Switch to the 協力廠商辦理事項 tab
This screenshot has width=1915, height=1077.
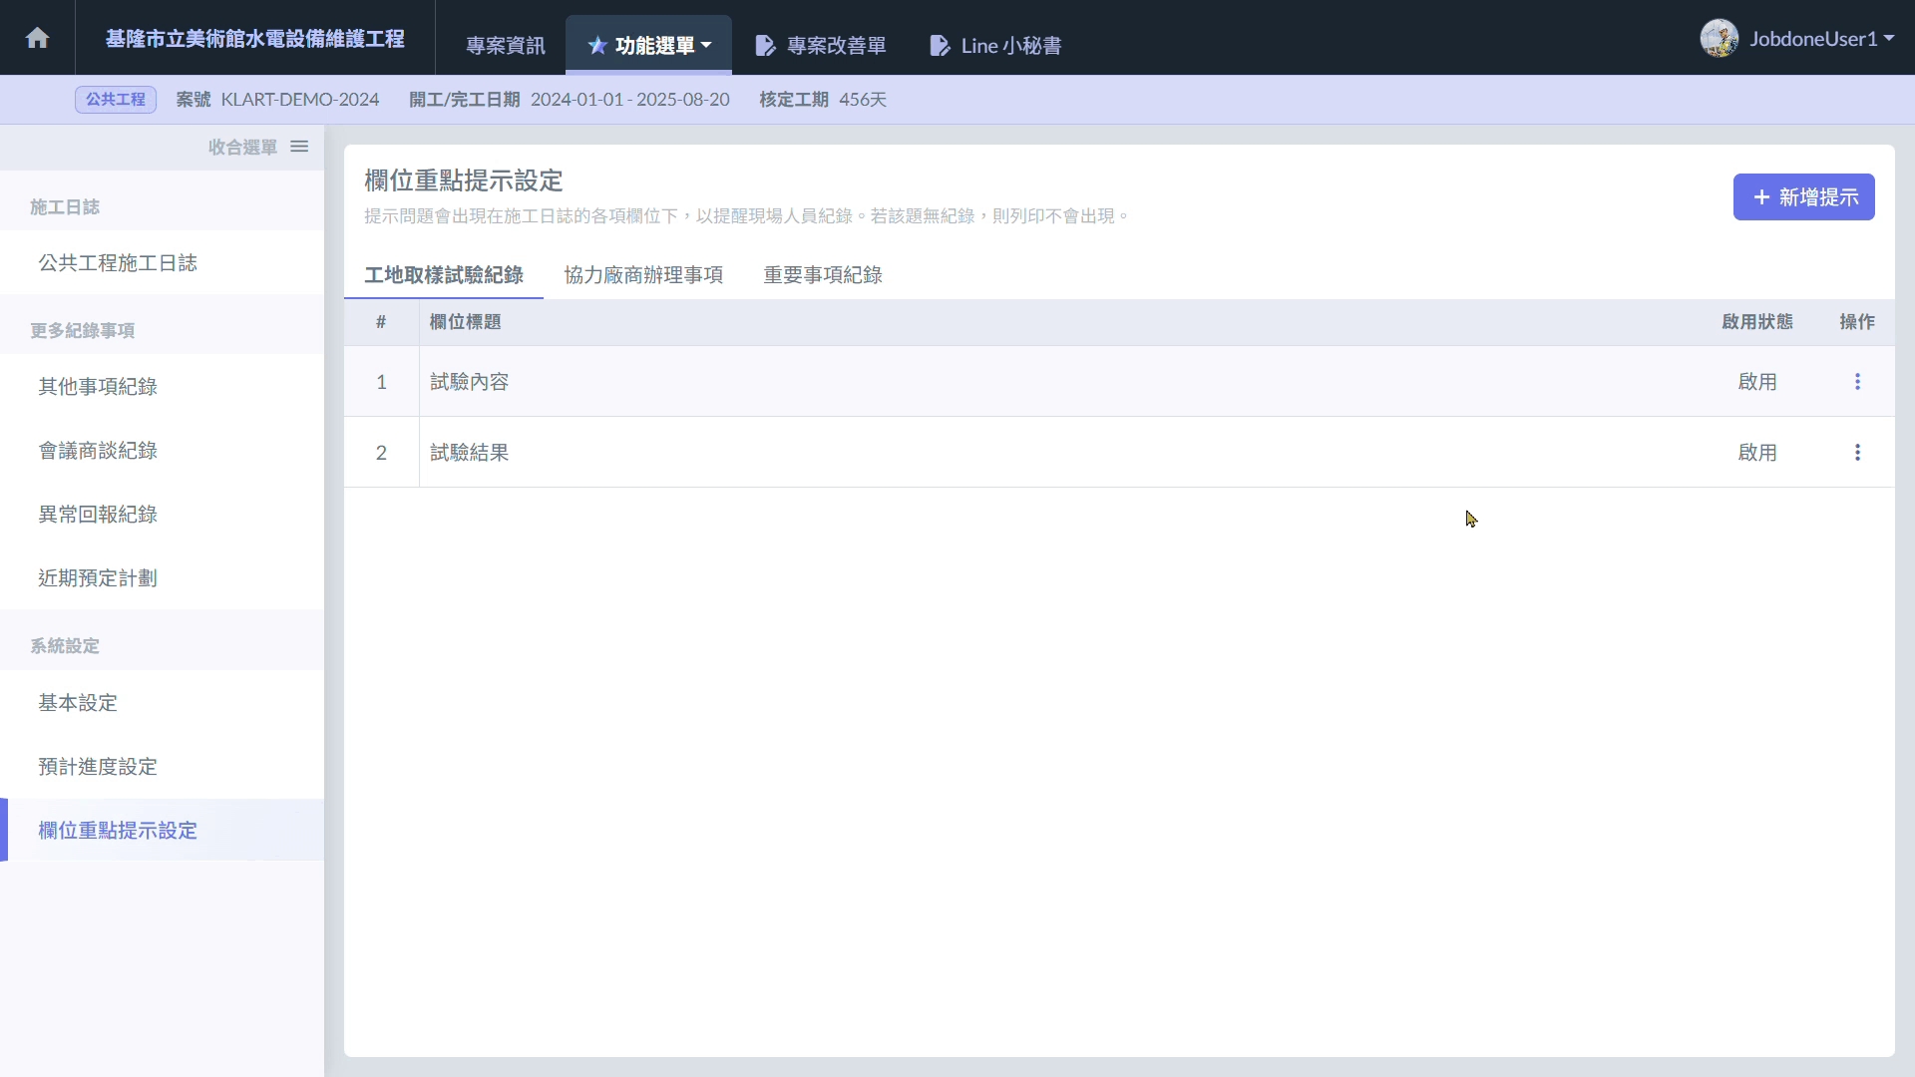click(x=643, y=275)
